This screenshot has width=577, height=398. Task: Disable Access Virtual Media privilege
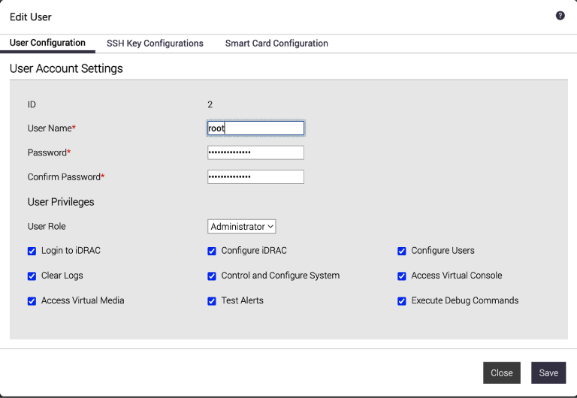pos(32,301)
